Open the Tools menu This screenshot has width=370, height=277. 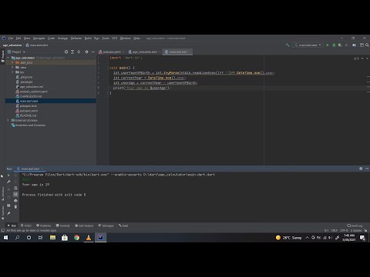point(106,38)
